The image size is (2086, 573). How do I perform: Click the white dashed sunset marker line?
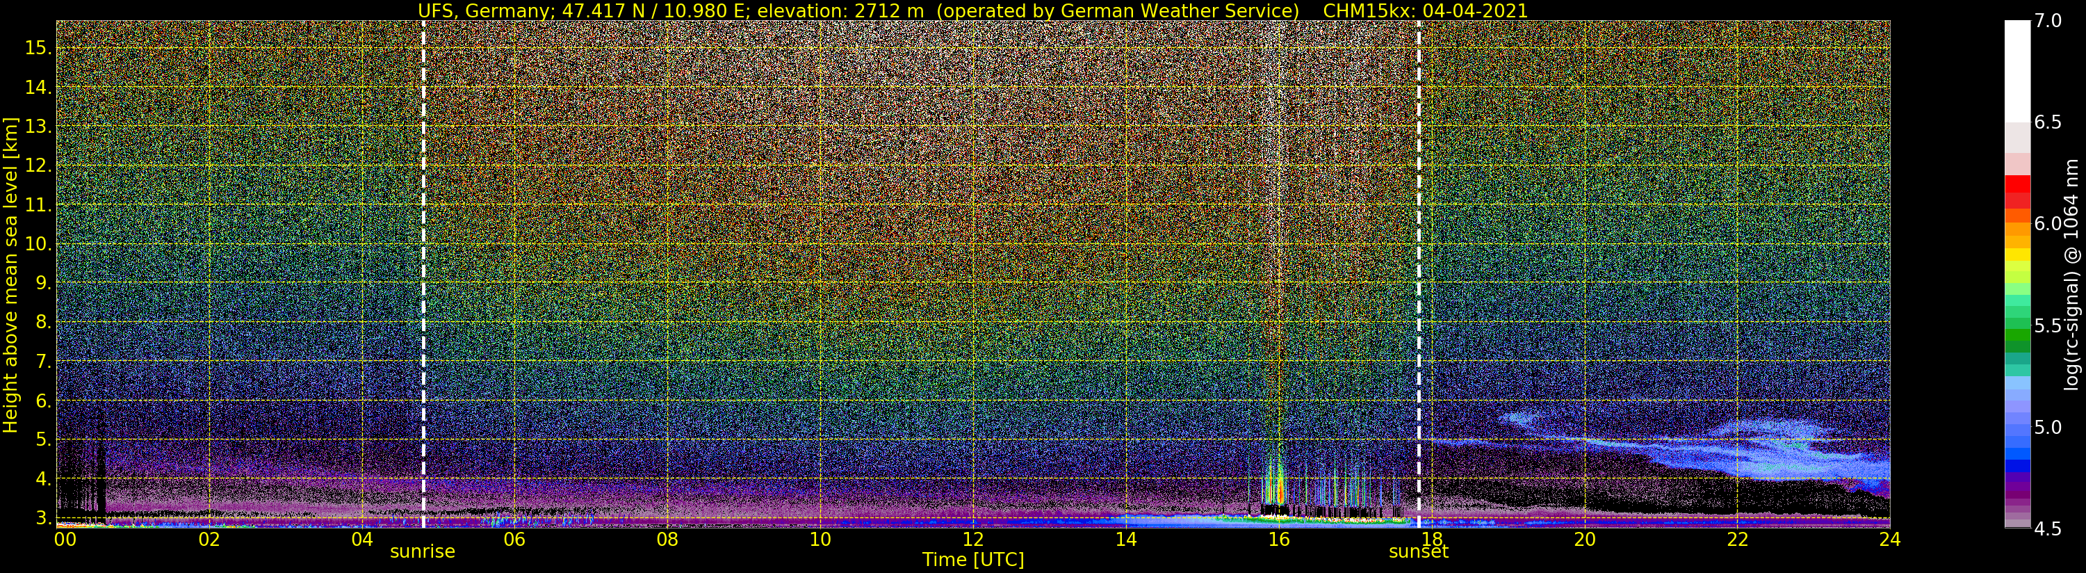pos(1419,274)
